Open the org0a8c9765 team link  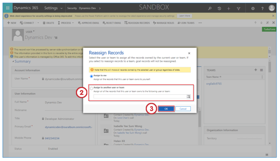[214, 84]
